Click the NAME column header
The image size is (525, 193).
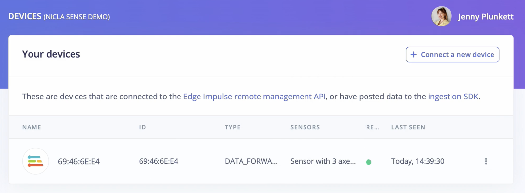[32, 127]
